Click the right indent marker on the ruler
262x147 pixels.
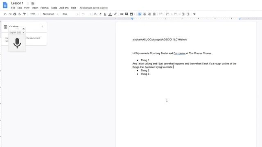pos(240,19)
